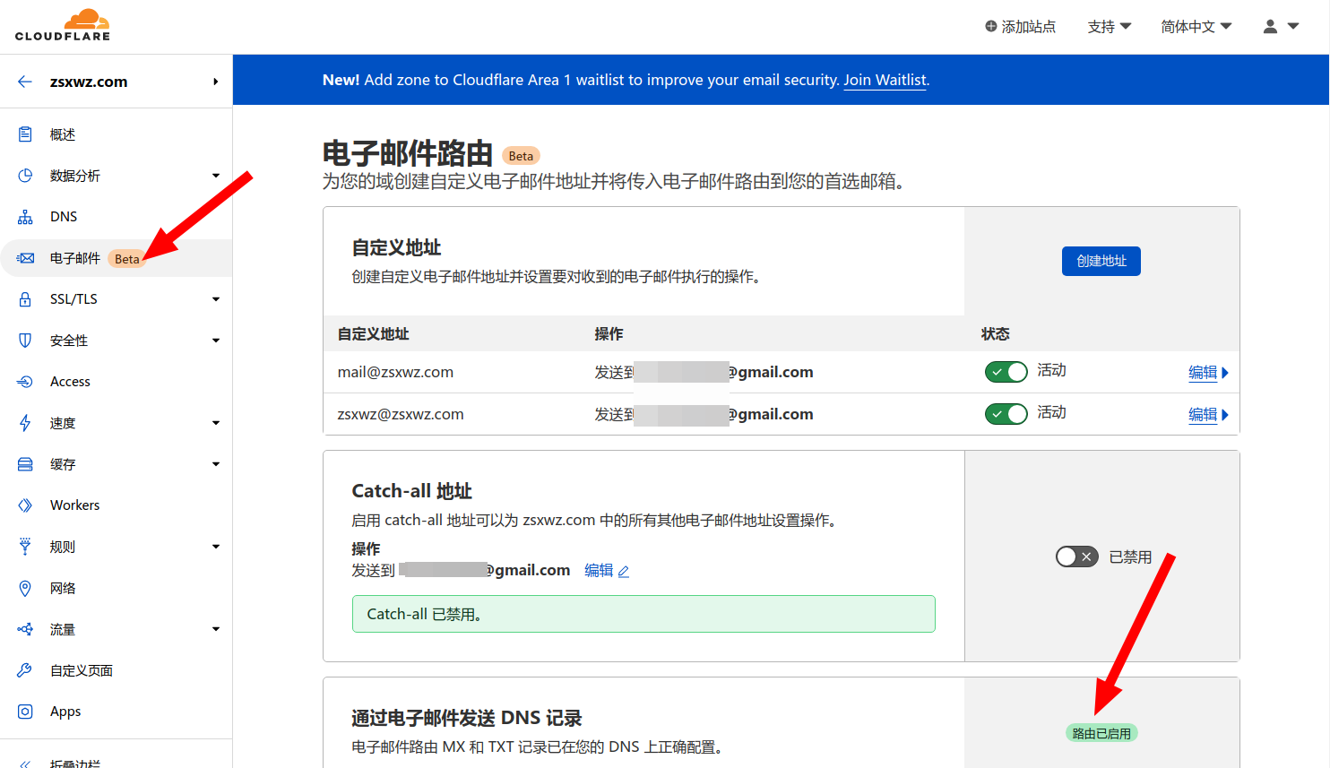Viewport: 1330px width, 768px height.
Task: Toggle zsxwz@zsxwz.com address active switch
Action: tap(1006, 414)
